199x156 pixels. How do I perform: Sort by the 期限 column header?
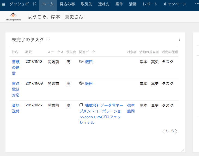point(28,52)
